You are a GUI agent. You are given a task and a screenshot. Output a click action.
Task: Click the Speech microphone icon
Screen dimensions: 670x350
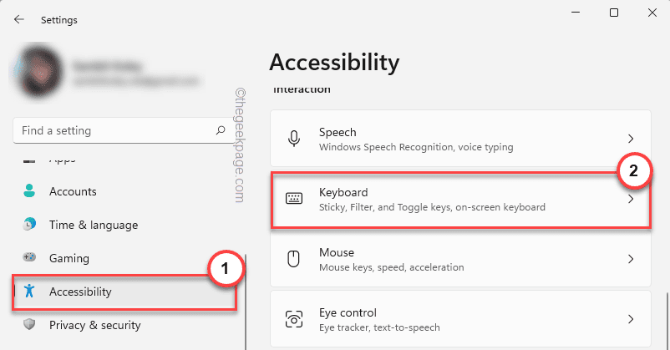click(x=293, y=139)
